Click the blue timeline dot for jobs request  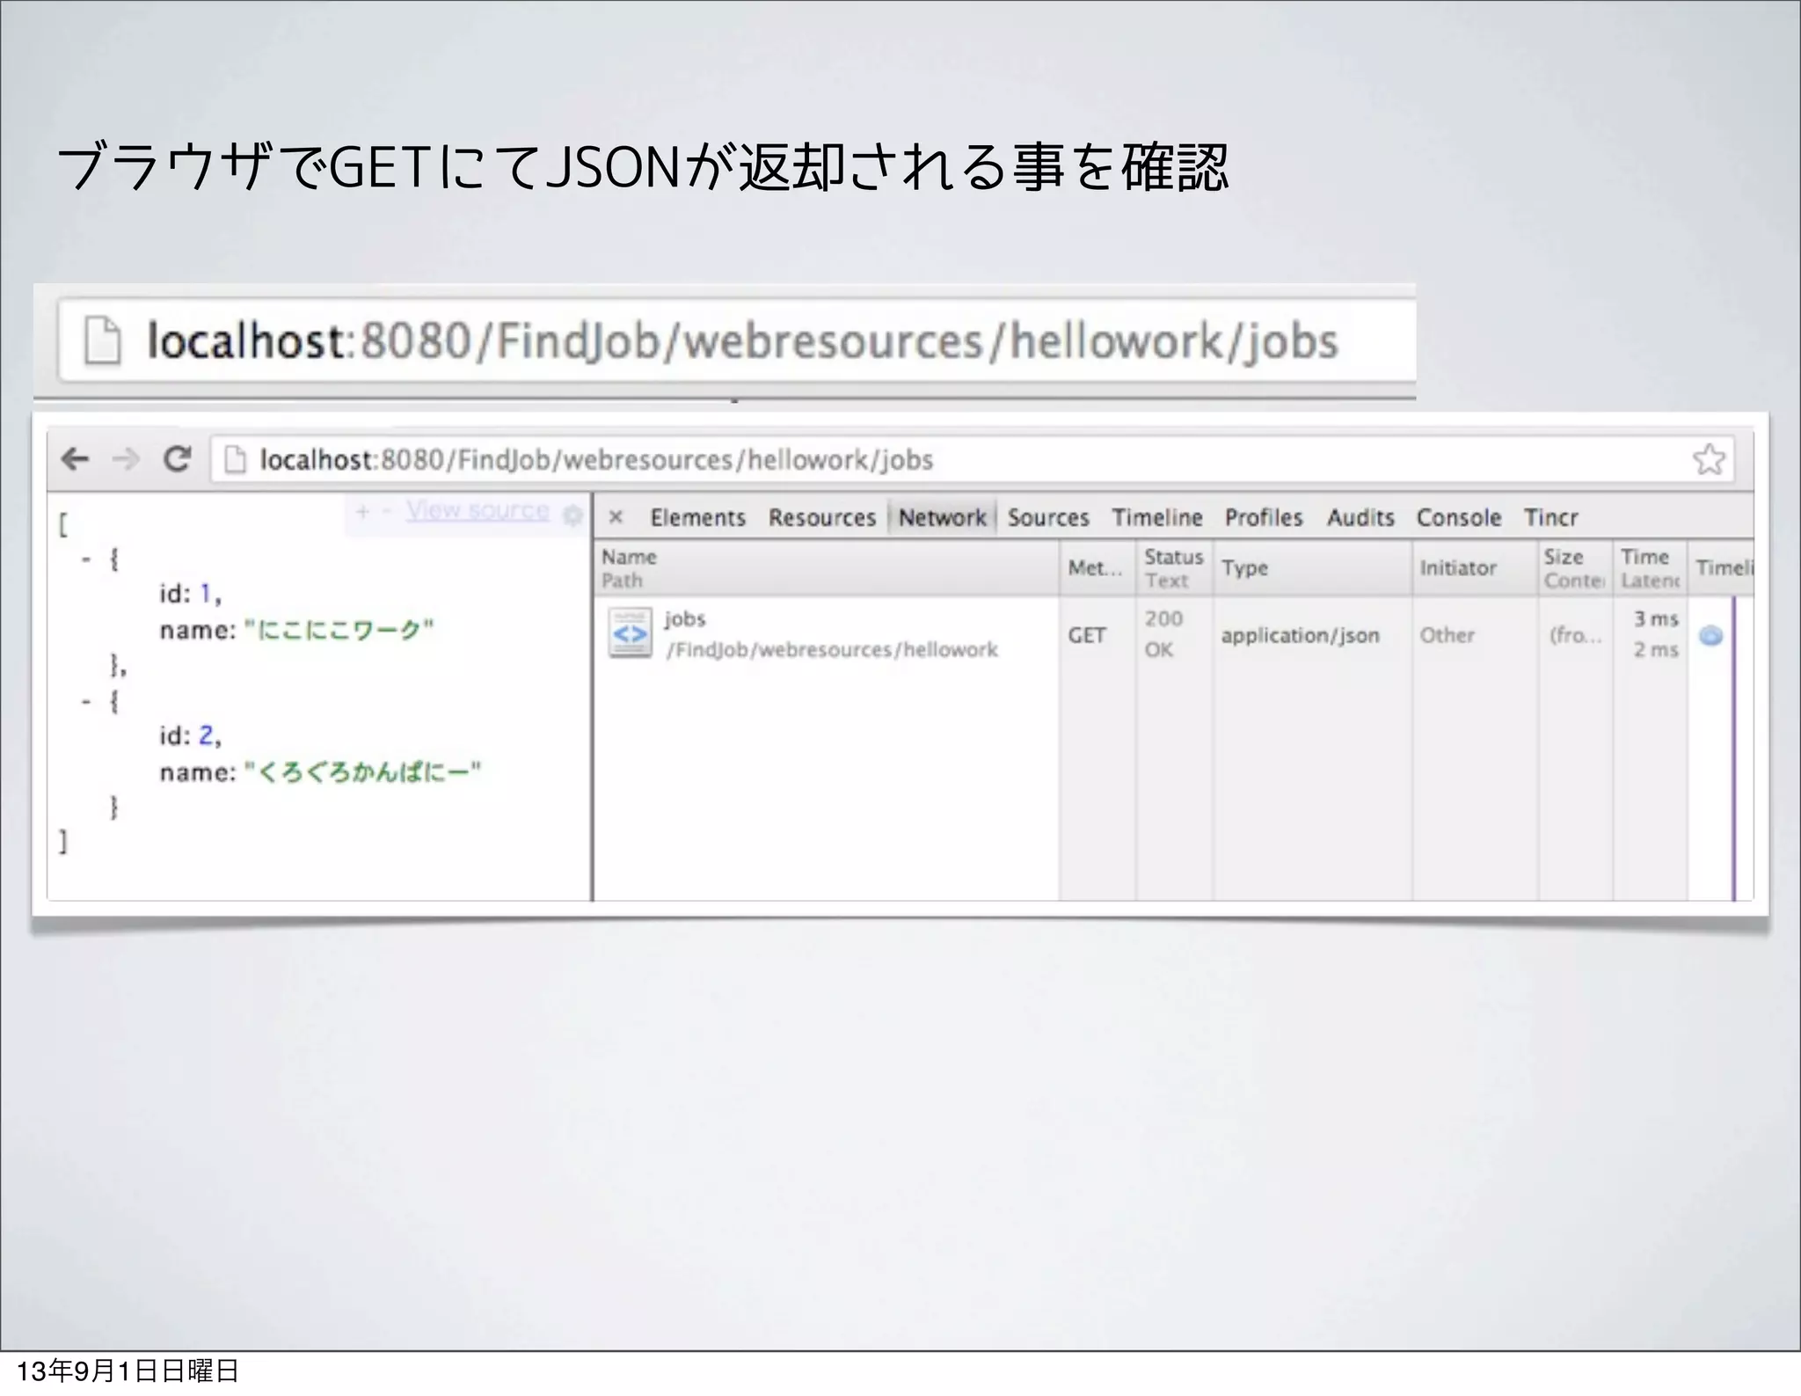coord(1710,635)
